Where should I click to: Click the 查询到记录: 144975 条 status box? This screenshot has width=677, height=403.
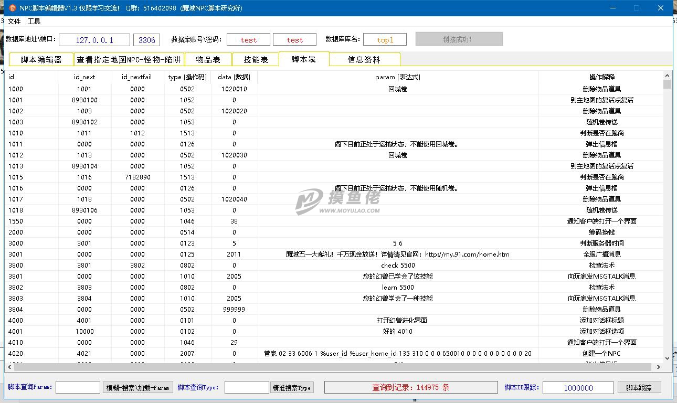pos(411,387)
